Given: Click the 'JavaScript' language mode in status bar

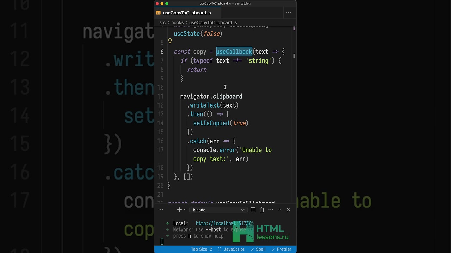Looking at the screenshot, I should click(234, 249).
